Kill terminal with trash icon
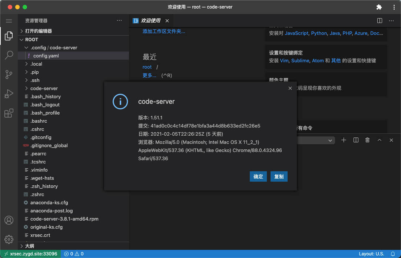This screenshot has height=258, width=401. pos(368,140)
